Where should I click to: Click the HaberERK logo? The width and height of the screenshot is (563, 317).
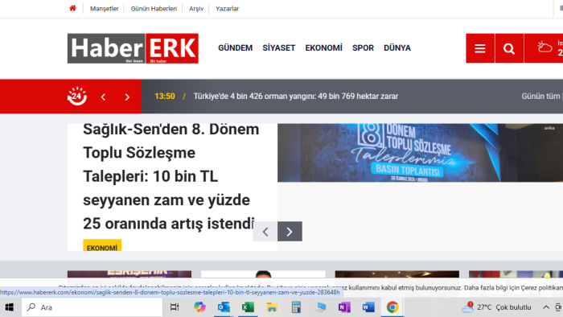(x=133, y=48)
